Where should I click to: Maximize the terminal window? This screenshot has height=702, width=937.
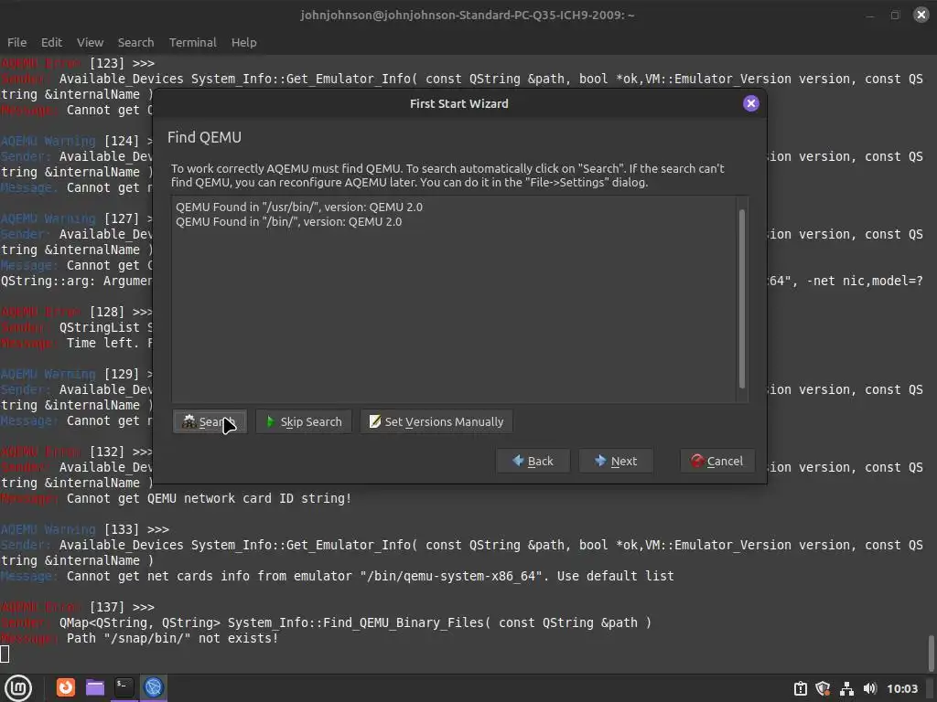(895, 15)
